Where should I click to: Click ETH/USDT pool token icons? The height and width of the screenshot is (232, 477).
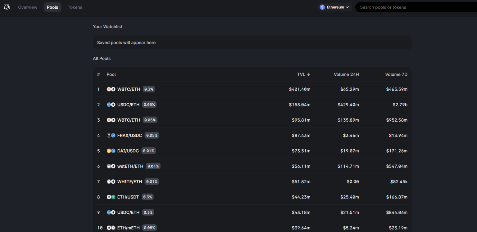tap(111, 197)
